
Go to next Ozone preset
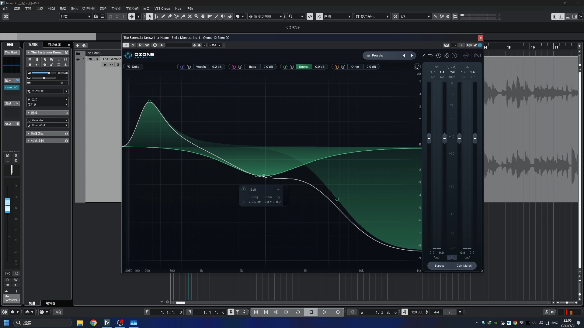click(x=412, y=56)
